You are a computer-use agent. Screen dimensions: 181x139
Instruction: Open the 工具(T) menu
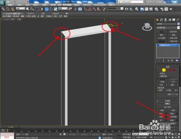20,5
